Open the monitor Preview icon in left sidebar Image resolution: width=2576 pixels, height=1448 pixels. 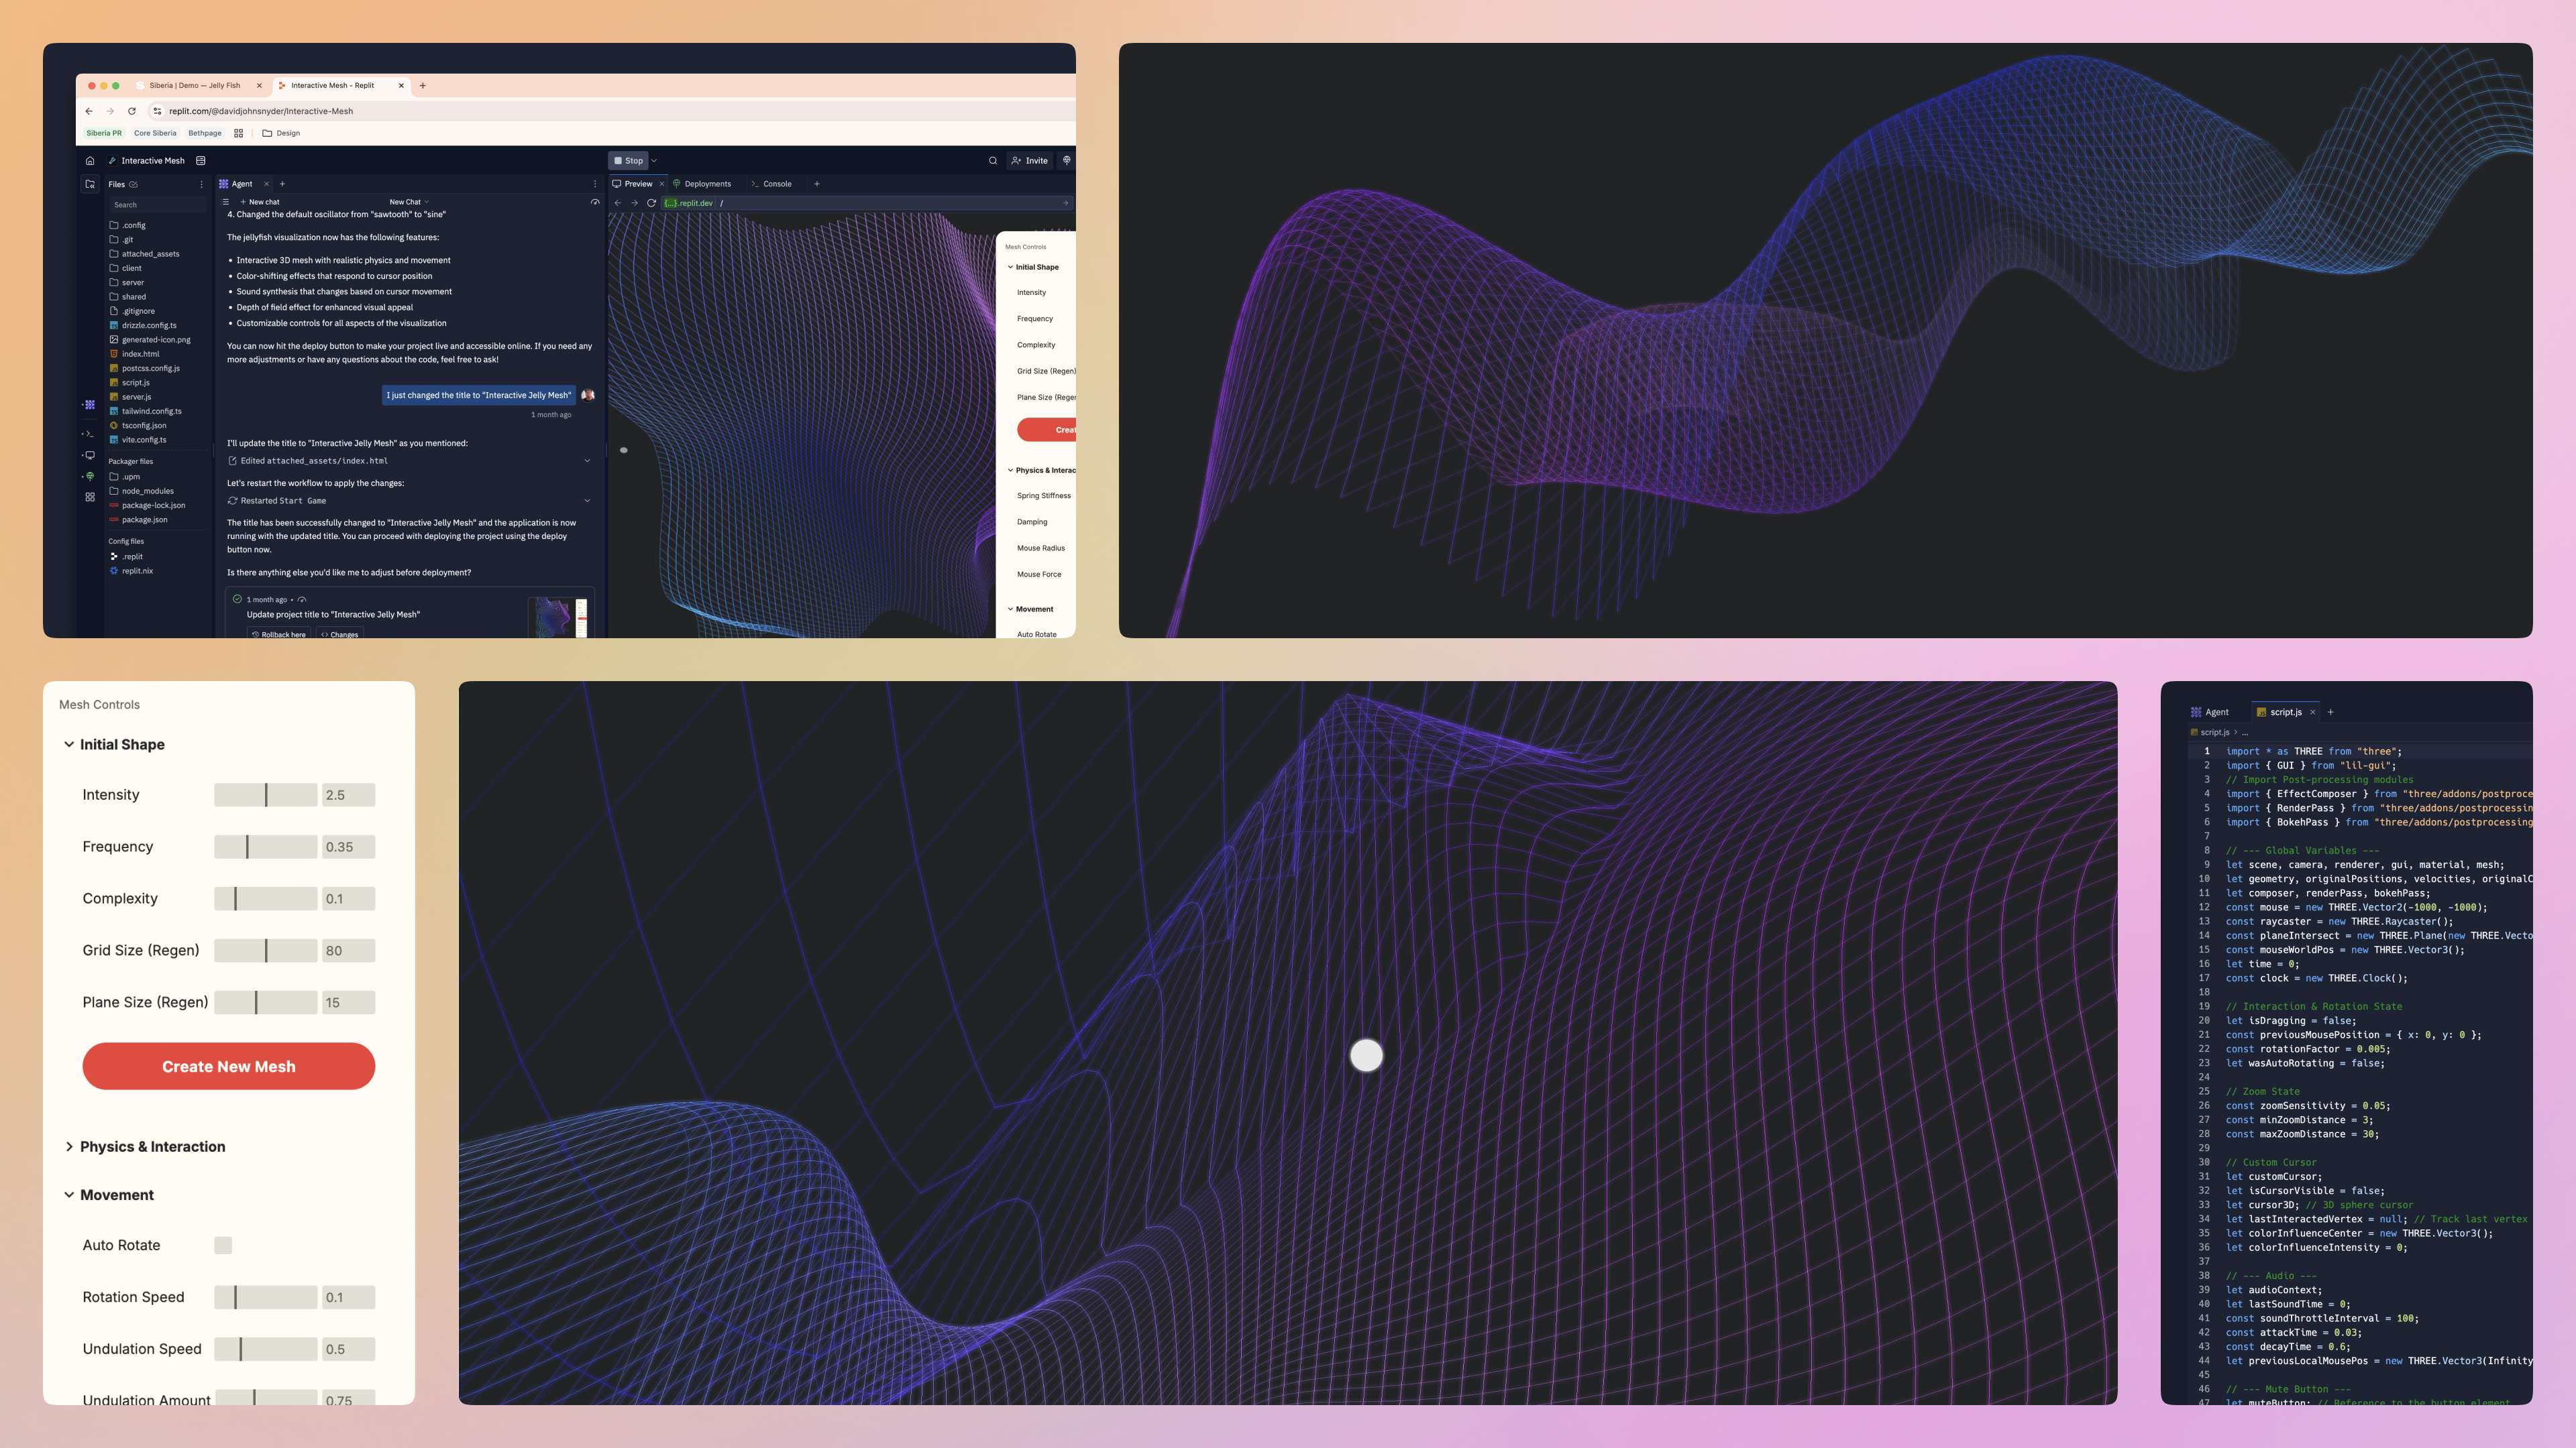coord(90,456)
